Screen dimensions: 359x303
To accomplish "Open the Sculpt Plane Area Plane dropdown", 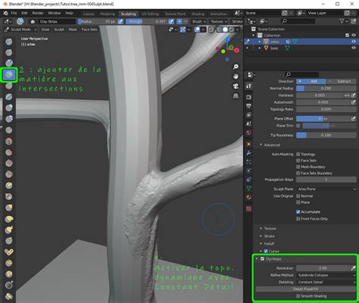I will click(x=326, y=189).
